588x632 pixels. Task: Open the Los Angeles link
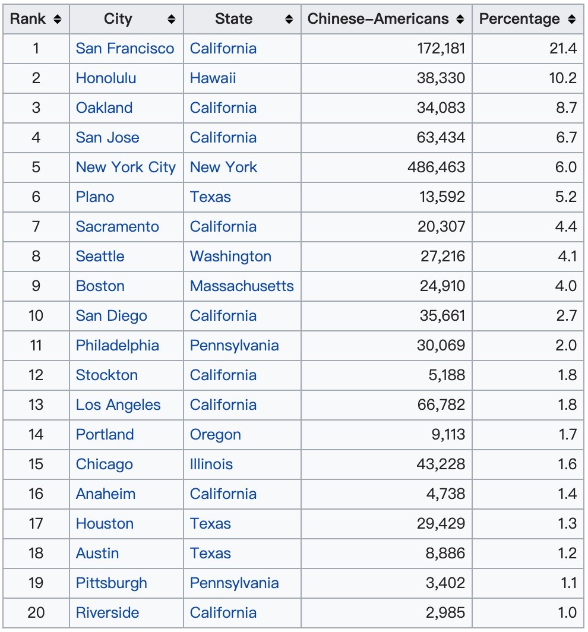118,405
